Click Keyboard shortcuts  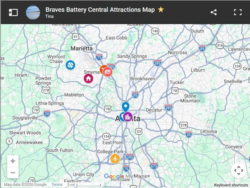pyautogui.click(x=231, y=185)
